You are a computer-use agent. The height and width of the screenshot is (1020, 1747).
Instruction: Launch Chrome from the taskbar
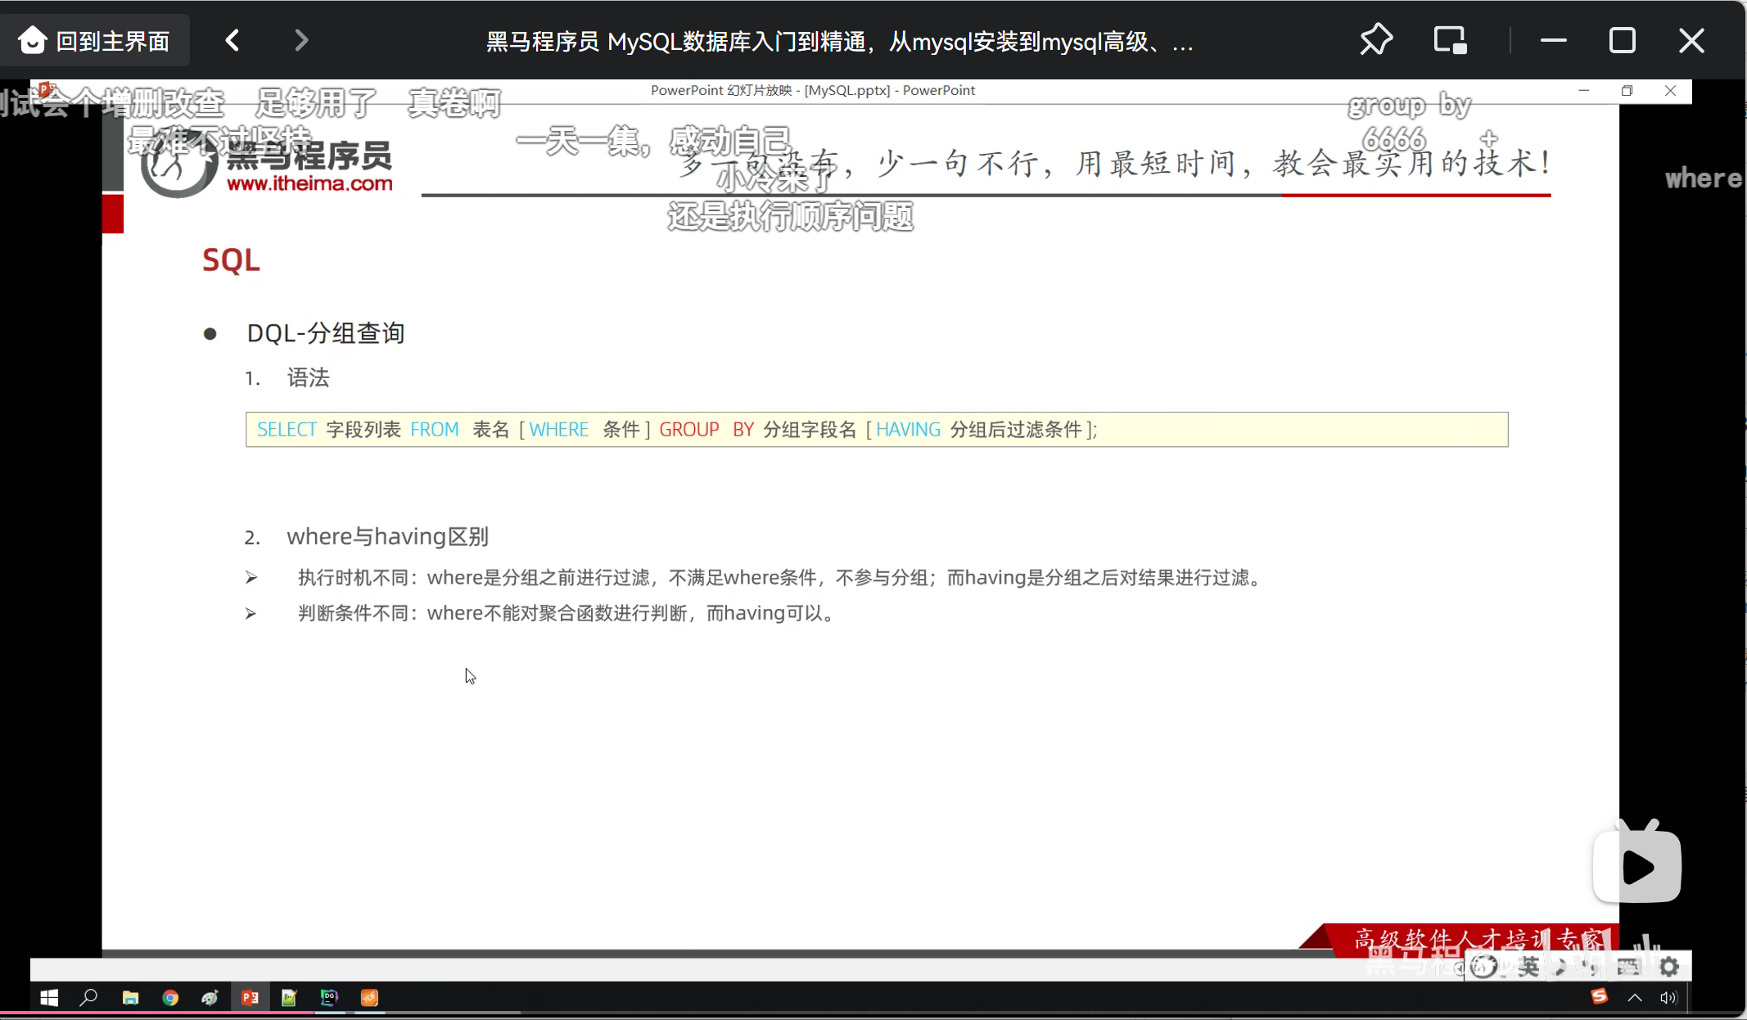click(170, 997)
